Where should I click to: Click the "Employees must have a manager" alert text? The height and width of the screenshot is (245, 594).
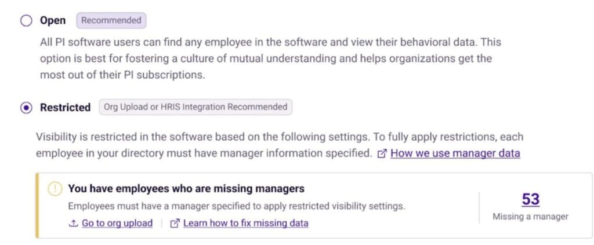[x=236, y=206]
